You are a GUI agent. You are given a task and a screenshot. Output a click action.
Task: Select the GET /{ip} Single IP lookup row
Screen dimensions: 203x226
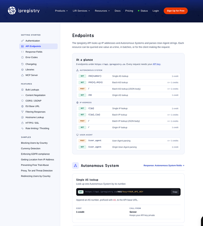(128, 108)
